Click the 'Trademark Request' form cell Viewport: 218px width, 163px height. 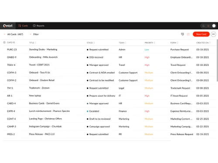(x=180, y=88)
